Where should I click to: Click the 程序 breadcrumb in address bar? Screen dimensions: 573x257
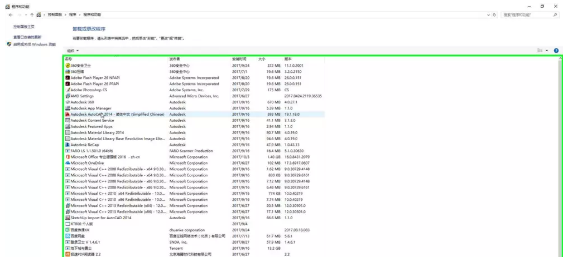pyautogui.click(x=73, y=15)
